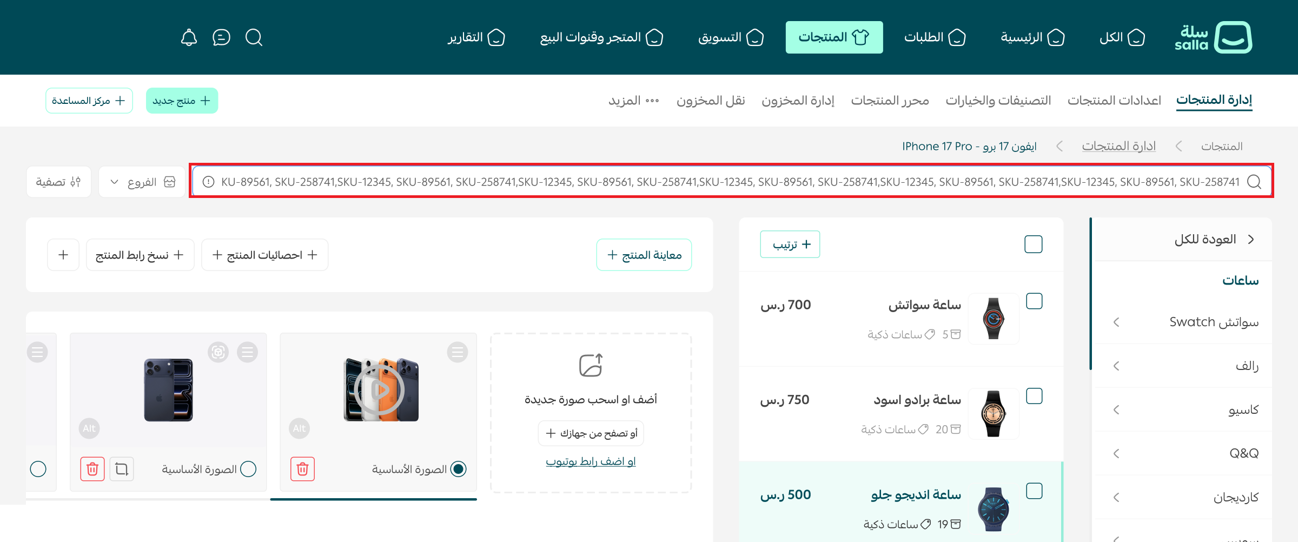Click the SKU search input field
This screenshot has width=1298, height=542.
[x=730, y=182]
